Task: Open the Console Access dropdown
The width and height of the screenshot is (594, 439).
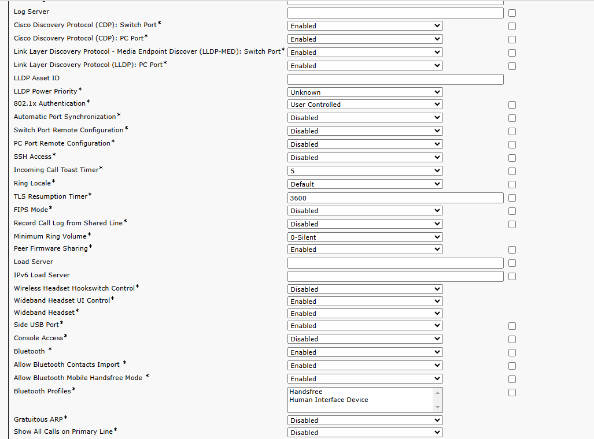Action: (x=365, y=338)
